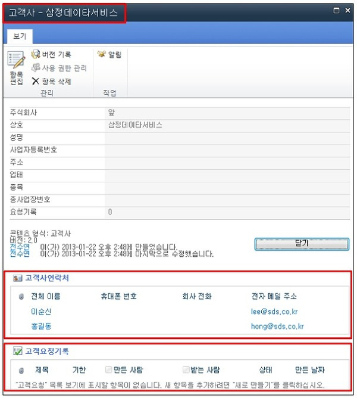
Task: Toggle the 만든 사람 checkbox
Action: click(x=108, y=370)
